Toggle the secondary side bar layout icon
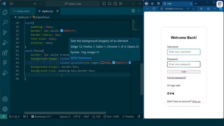 (x=115, y=4)
